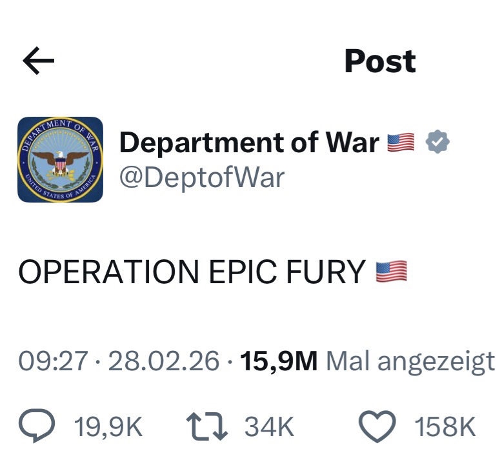The height and width of the screenshot is (469, 502).
Task: Open the @DeptofWar handle link
Action: (x=202, y=177)
